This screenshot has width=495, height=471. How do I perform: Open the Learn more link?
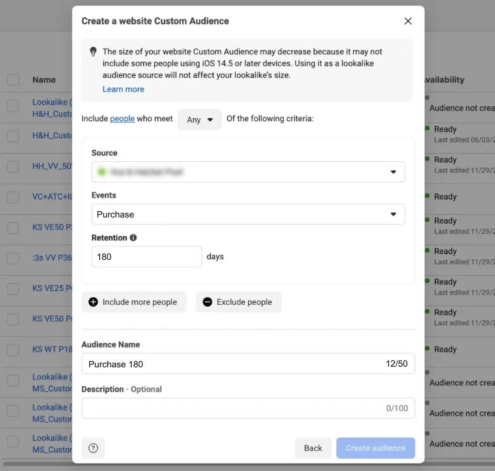pyautogui.click(x=123, y=89)
